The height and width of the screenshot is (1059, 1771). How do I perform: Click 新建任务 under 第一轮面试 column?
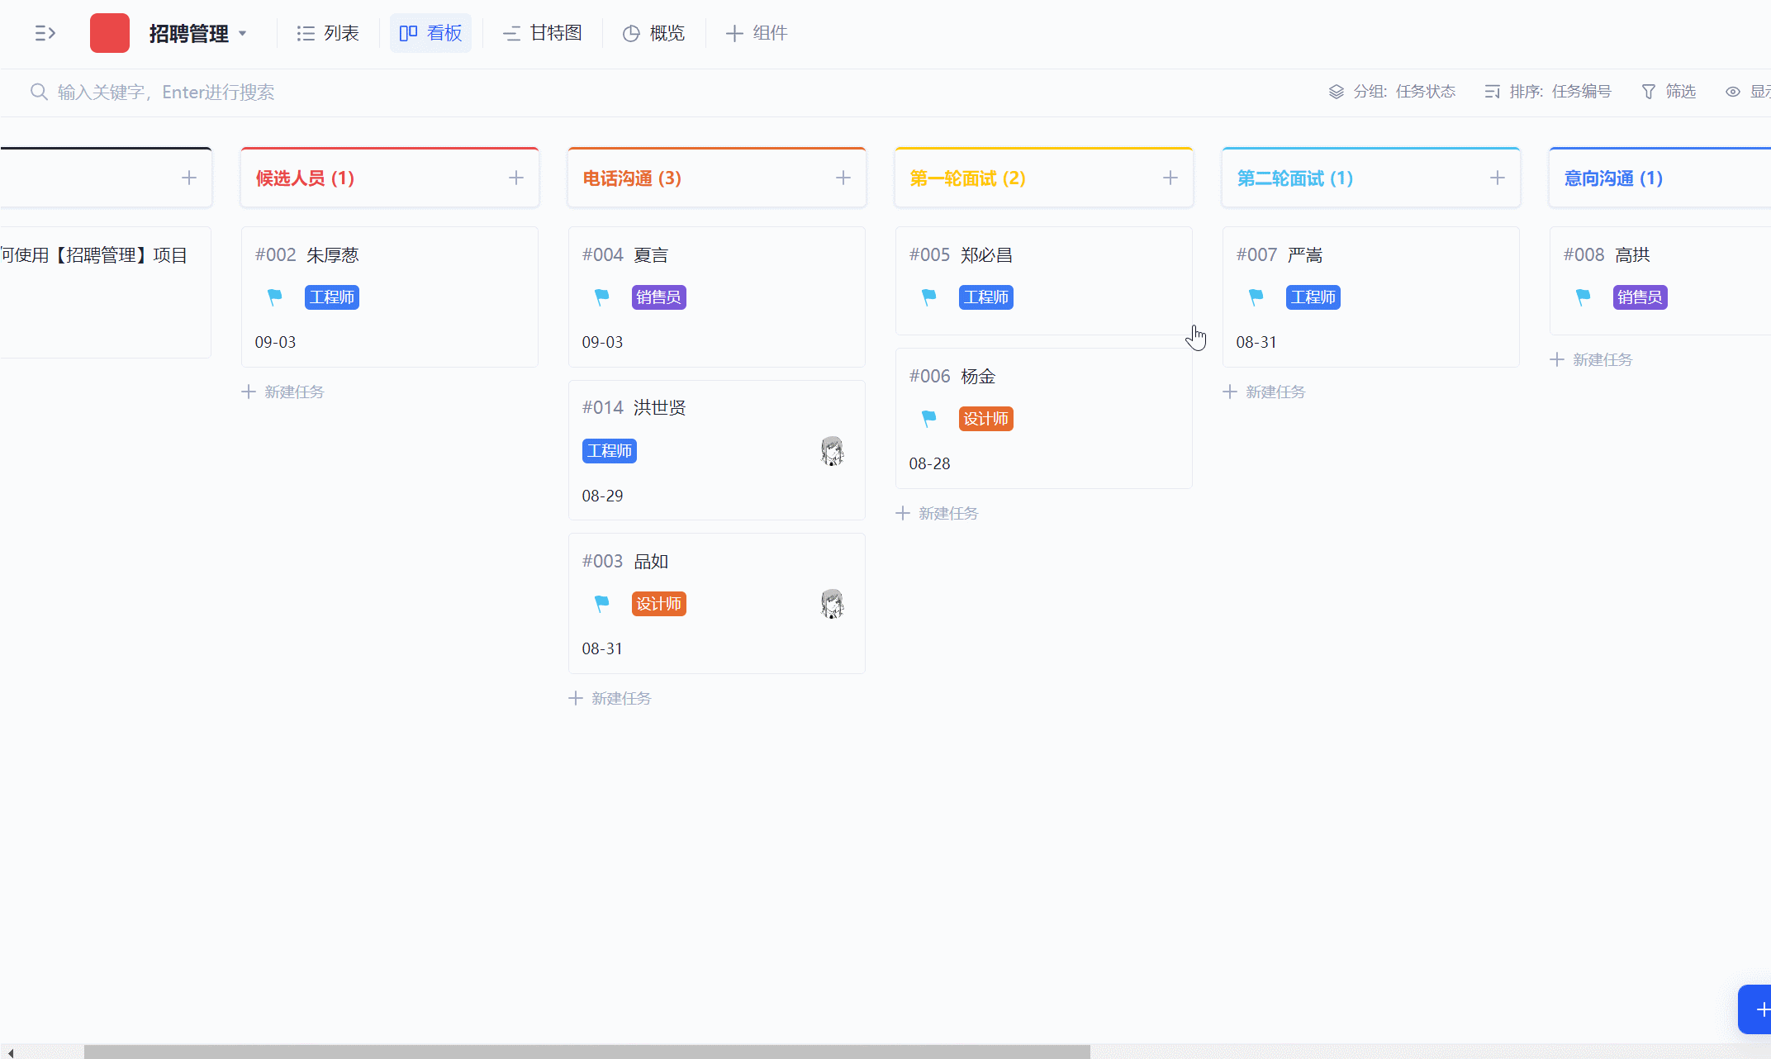click(938, 513)
